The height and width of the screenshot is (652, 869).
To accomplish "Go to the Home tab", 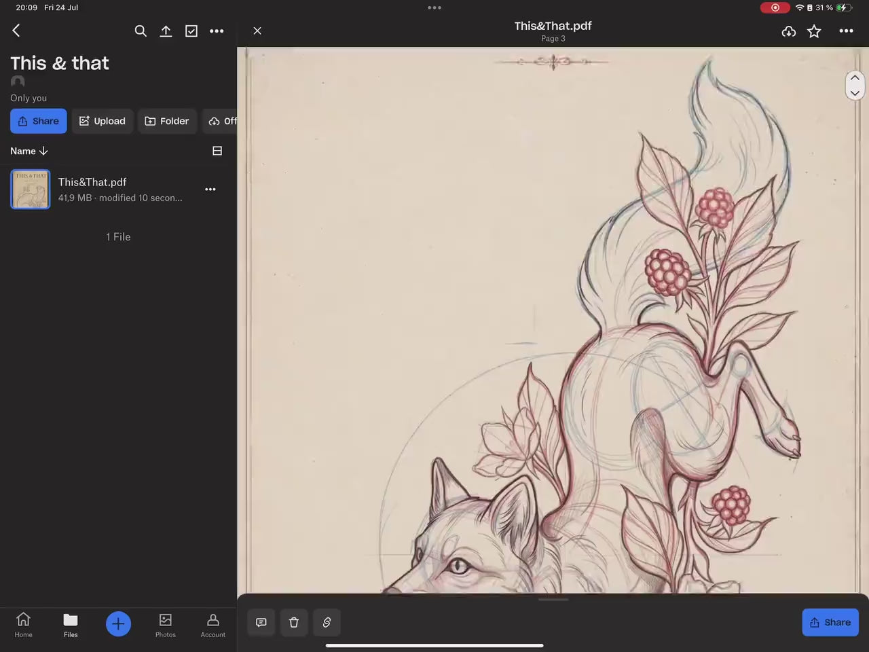I will click(24, 625).
